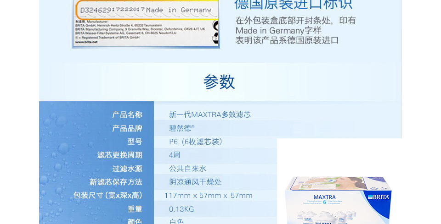Click the BRITA logo on the box

(x=379, y=197)
